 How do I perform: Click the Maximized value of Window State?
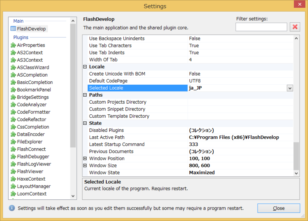pyautogui.click(x=202, y=172)
